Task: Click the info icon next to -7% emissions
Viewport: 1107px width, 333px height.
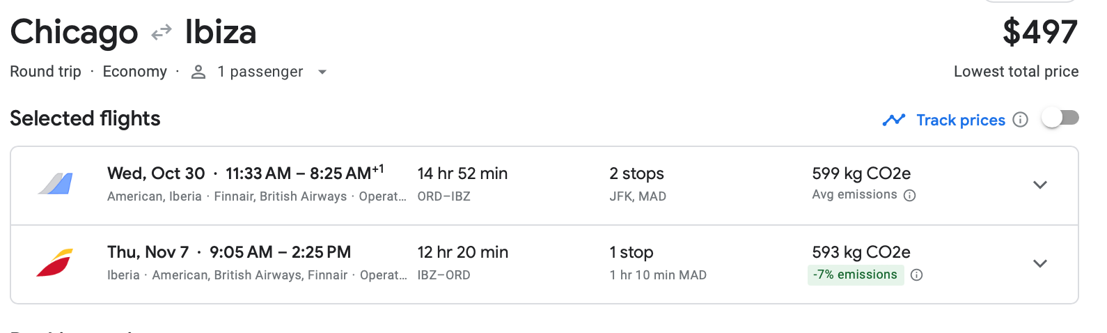Action: (x=917, y=275)
